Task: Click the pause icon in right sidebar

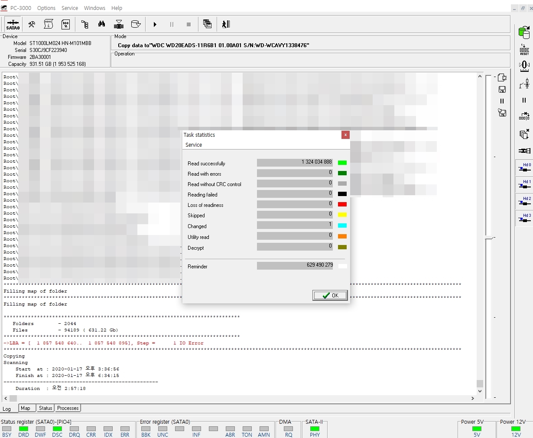Action: pos(524,100)
